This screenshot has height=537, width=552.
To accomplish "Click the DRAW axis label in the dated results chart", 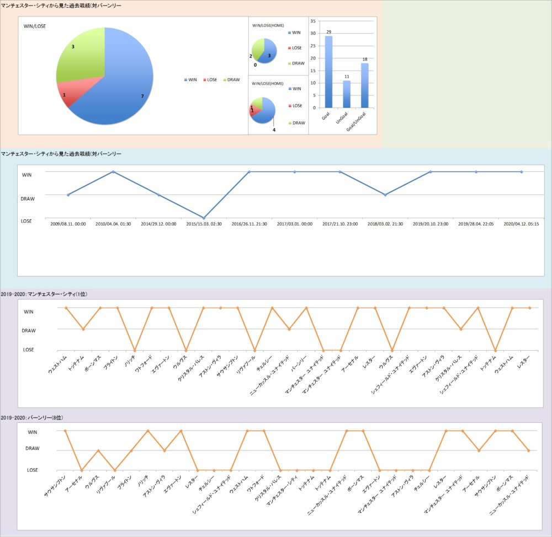I will (x=28, y=198).
